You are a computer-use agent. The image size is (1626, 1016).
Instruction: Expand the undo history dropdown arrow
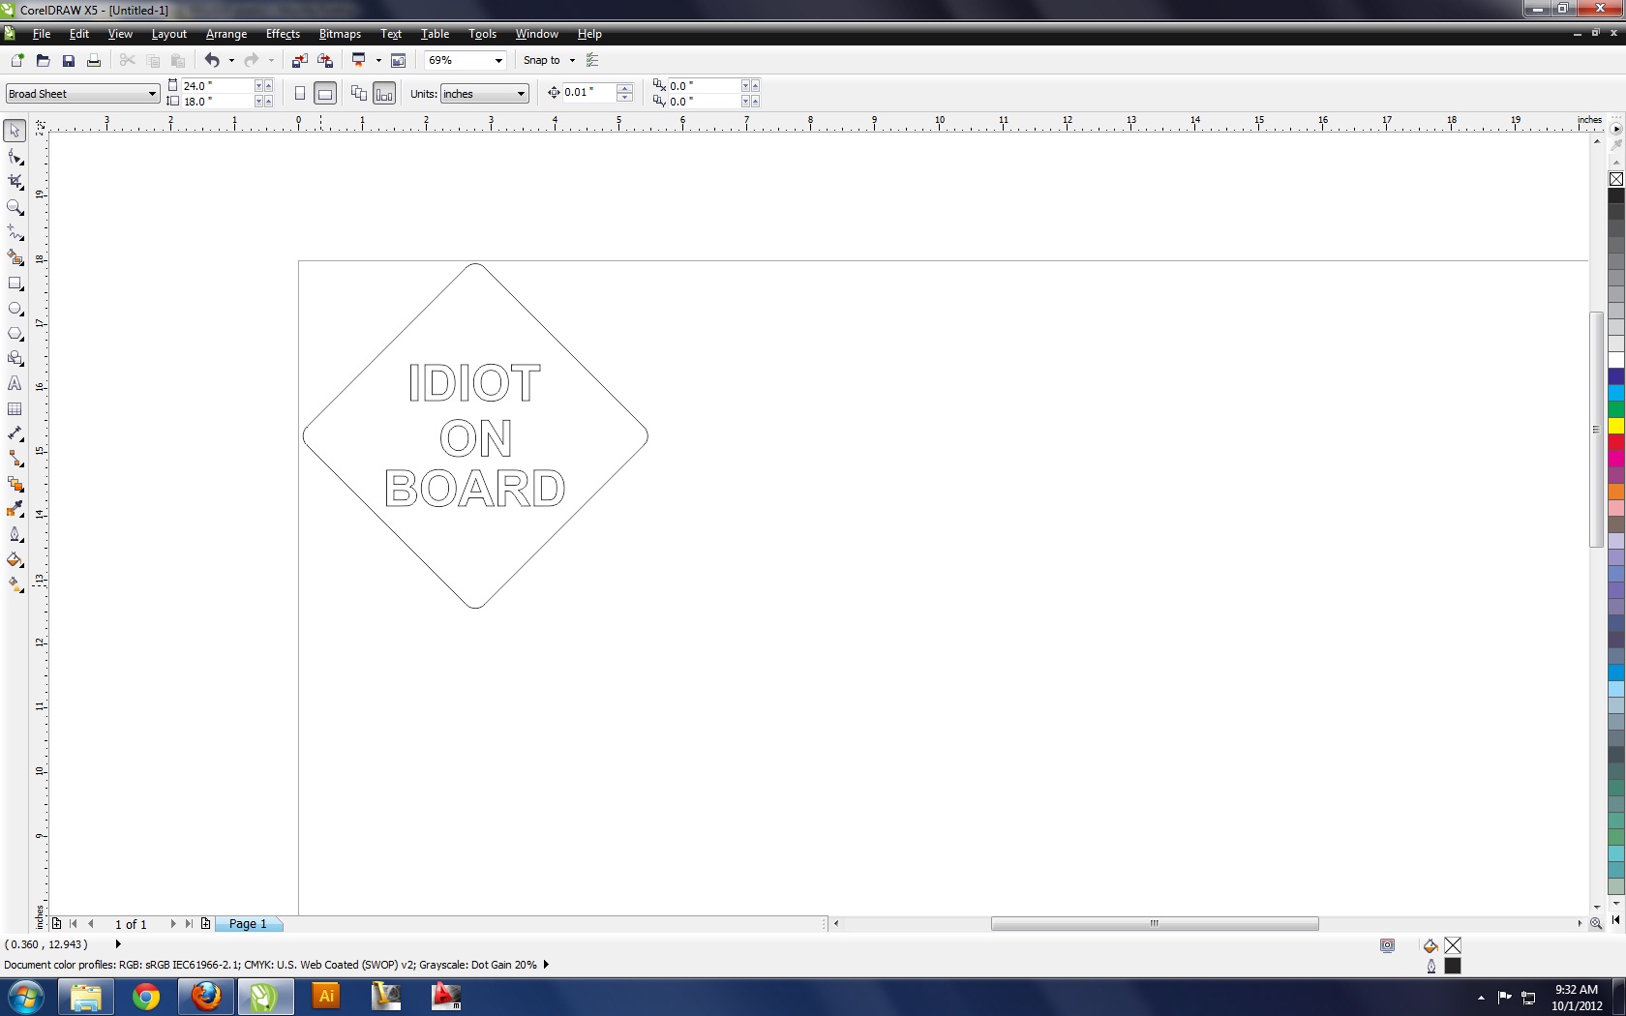tap(230, 60)
